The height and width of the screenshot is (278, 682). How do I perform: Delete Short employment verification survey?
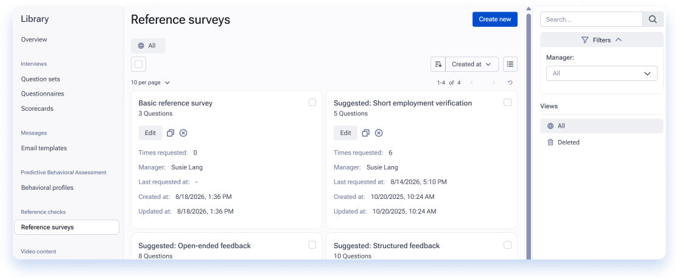[x=379, y=133]
